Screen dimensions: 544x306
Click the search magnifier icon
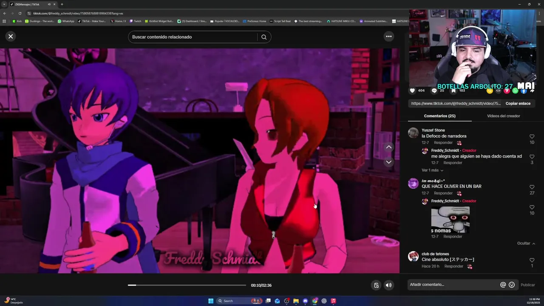click(264, 37)
